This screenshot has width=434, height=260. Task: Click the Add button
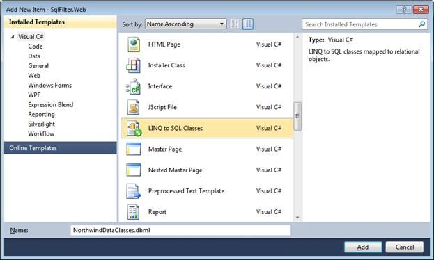click(363, 247)
